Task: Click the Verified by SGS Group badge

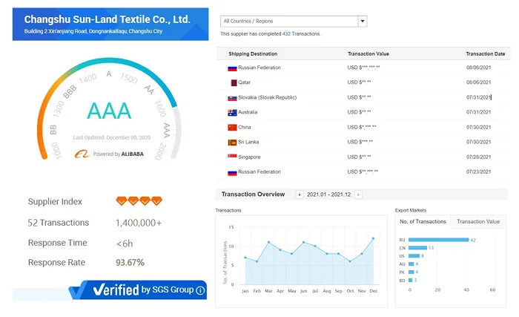Action: point(139,290)
